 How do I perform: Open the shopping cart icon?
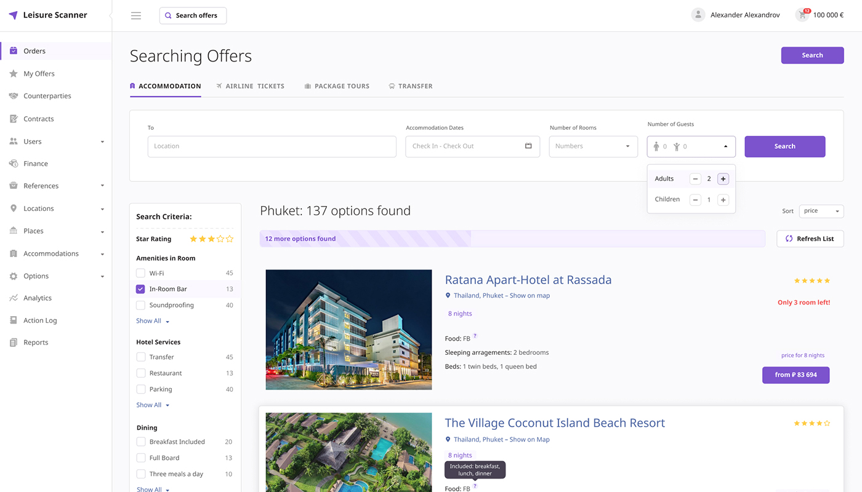[802, 15]
